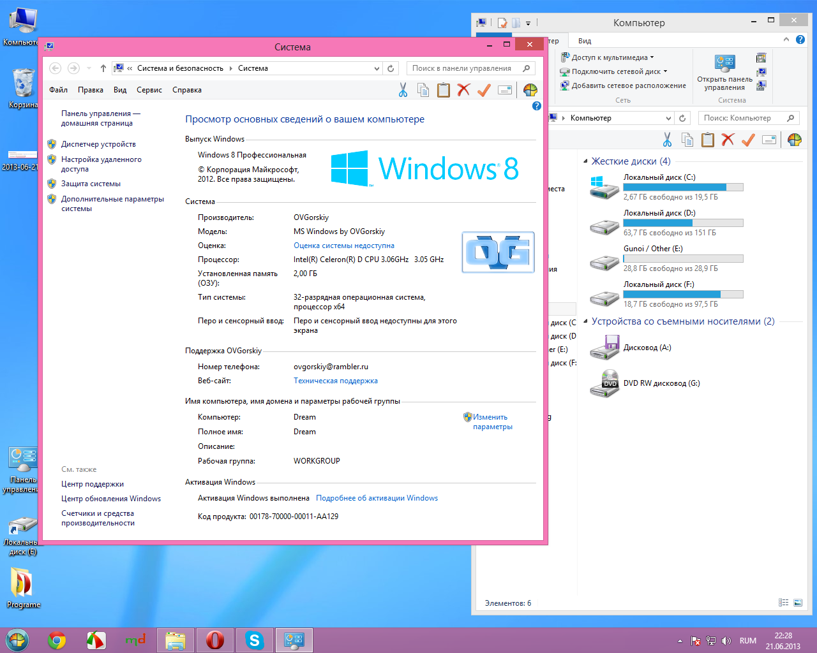Click the speaker volume icon in the system tray
The height and width of the screenshot is (653, 817).
point(726,641)
